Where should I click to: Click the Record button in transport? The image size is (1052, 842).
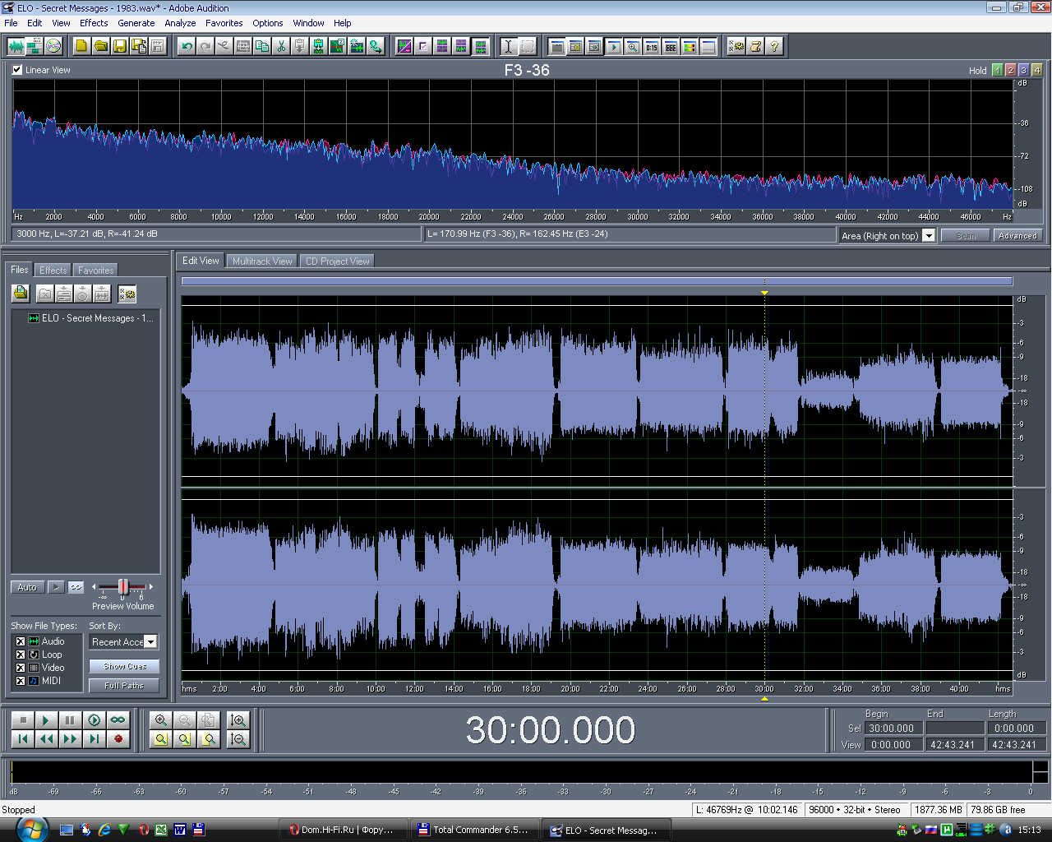[x=118, y=739]
